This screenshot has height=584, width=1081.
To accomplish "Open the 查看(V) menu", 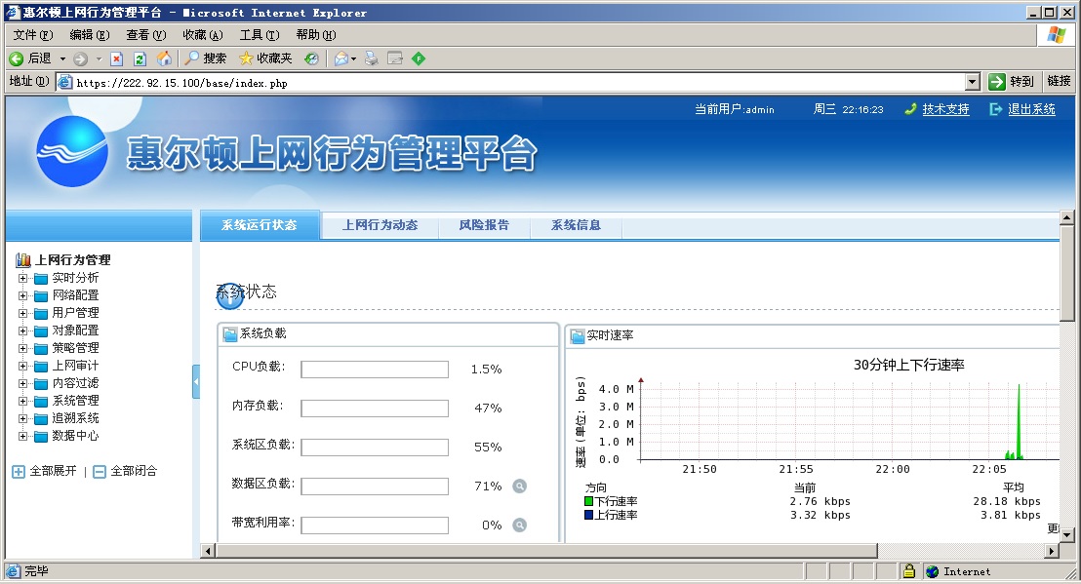I will [146, 34].
